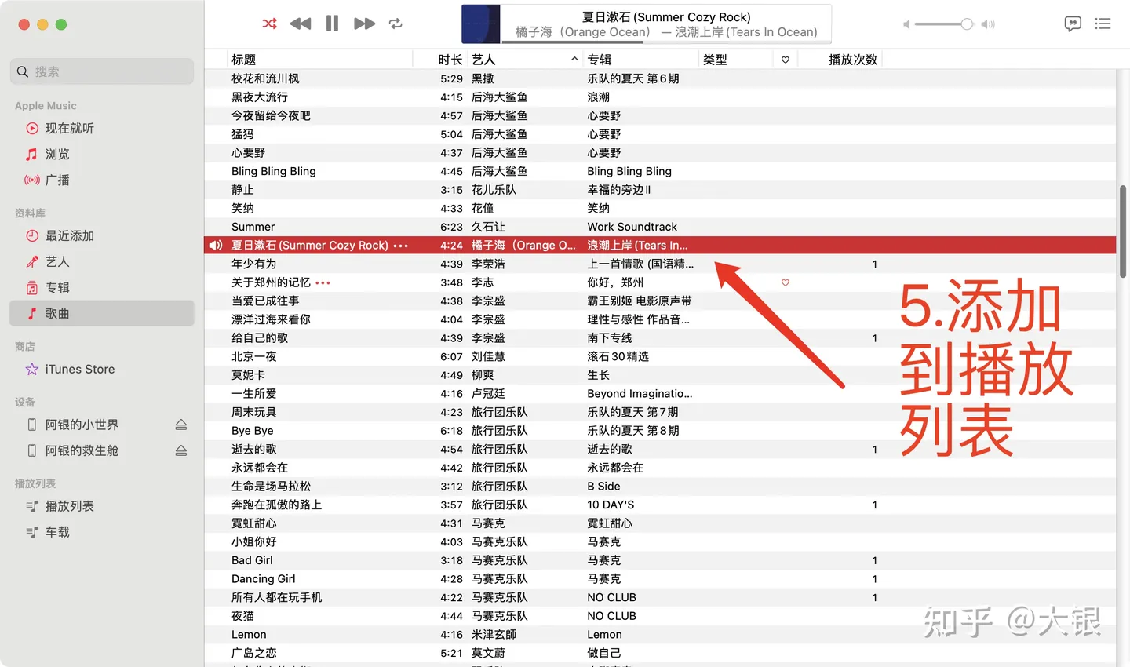Open the lyrics panel

(x=1073, y=24)
